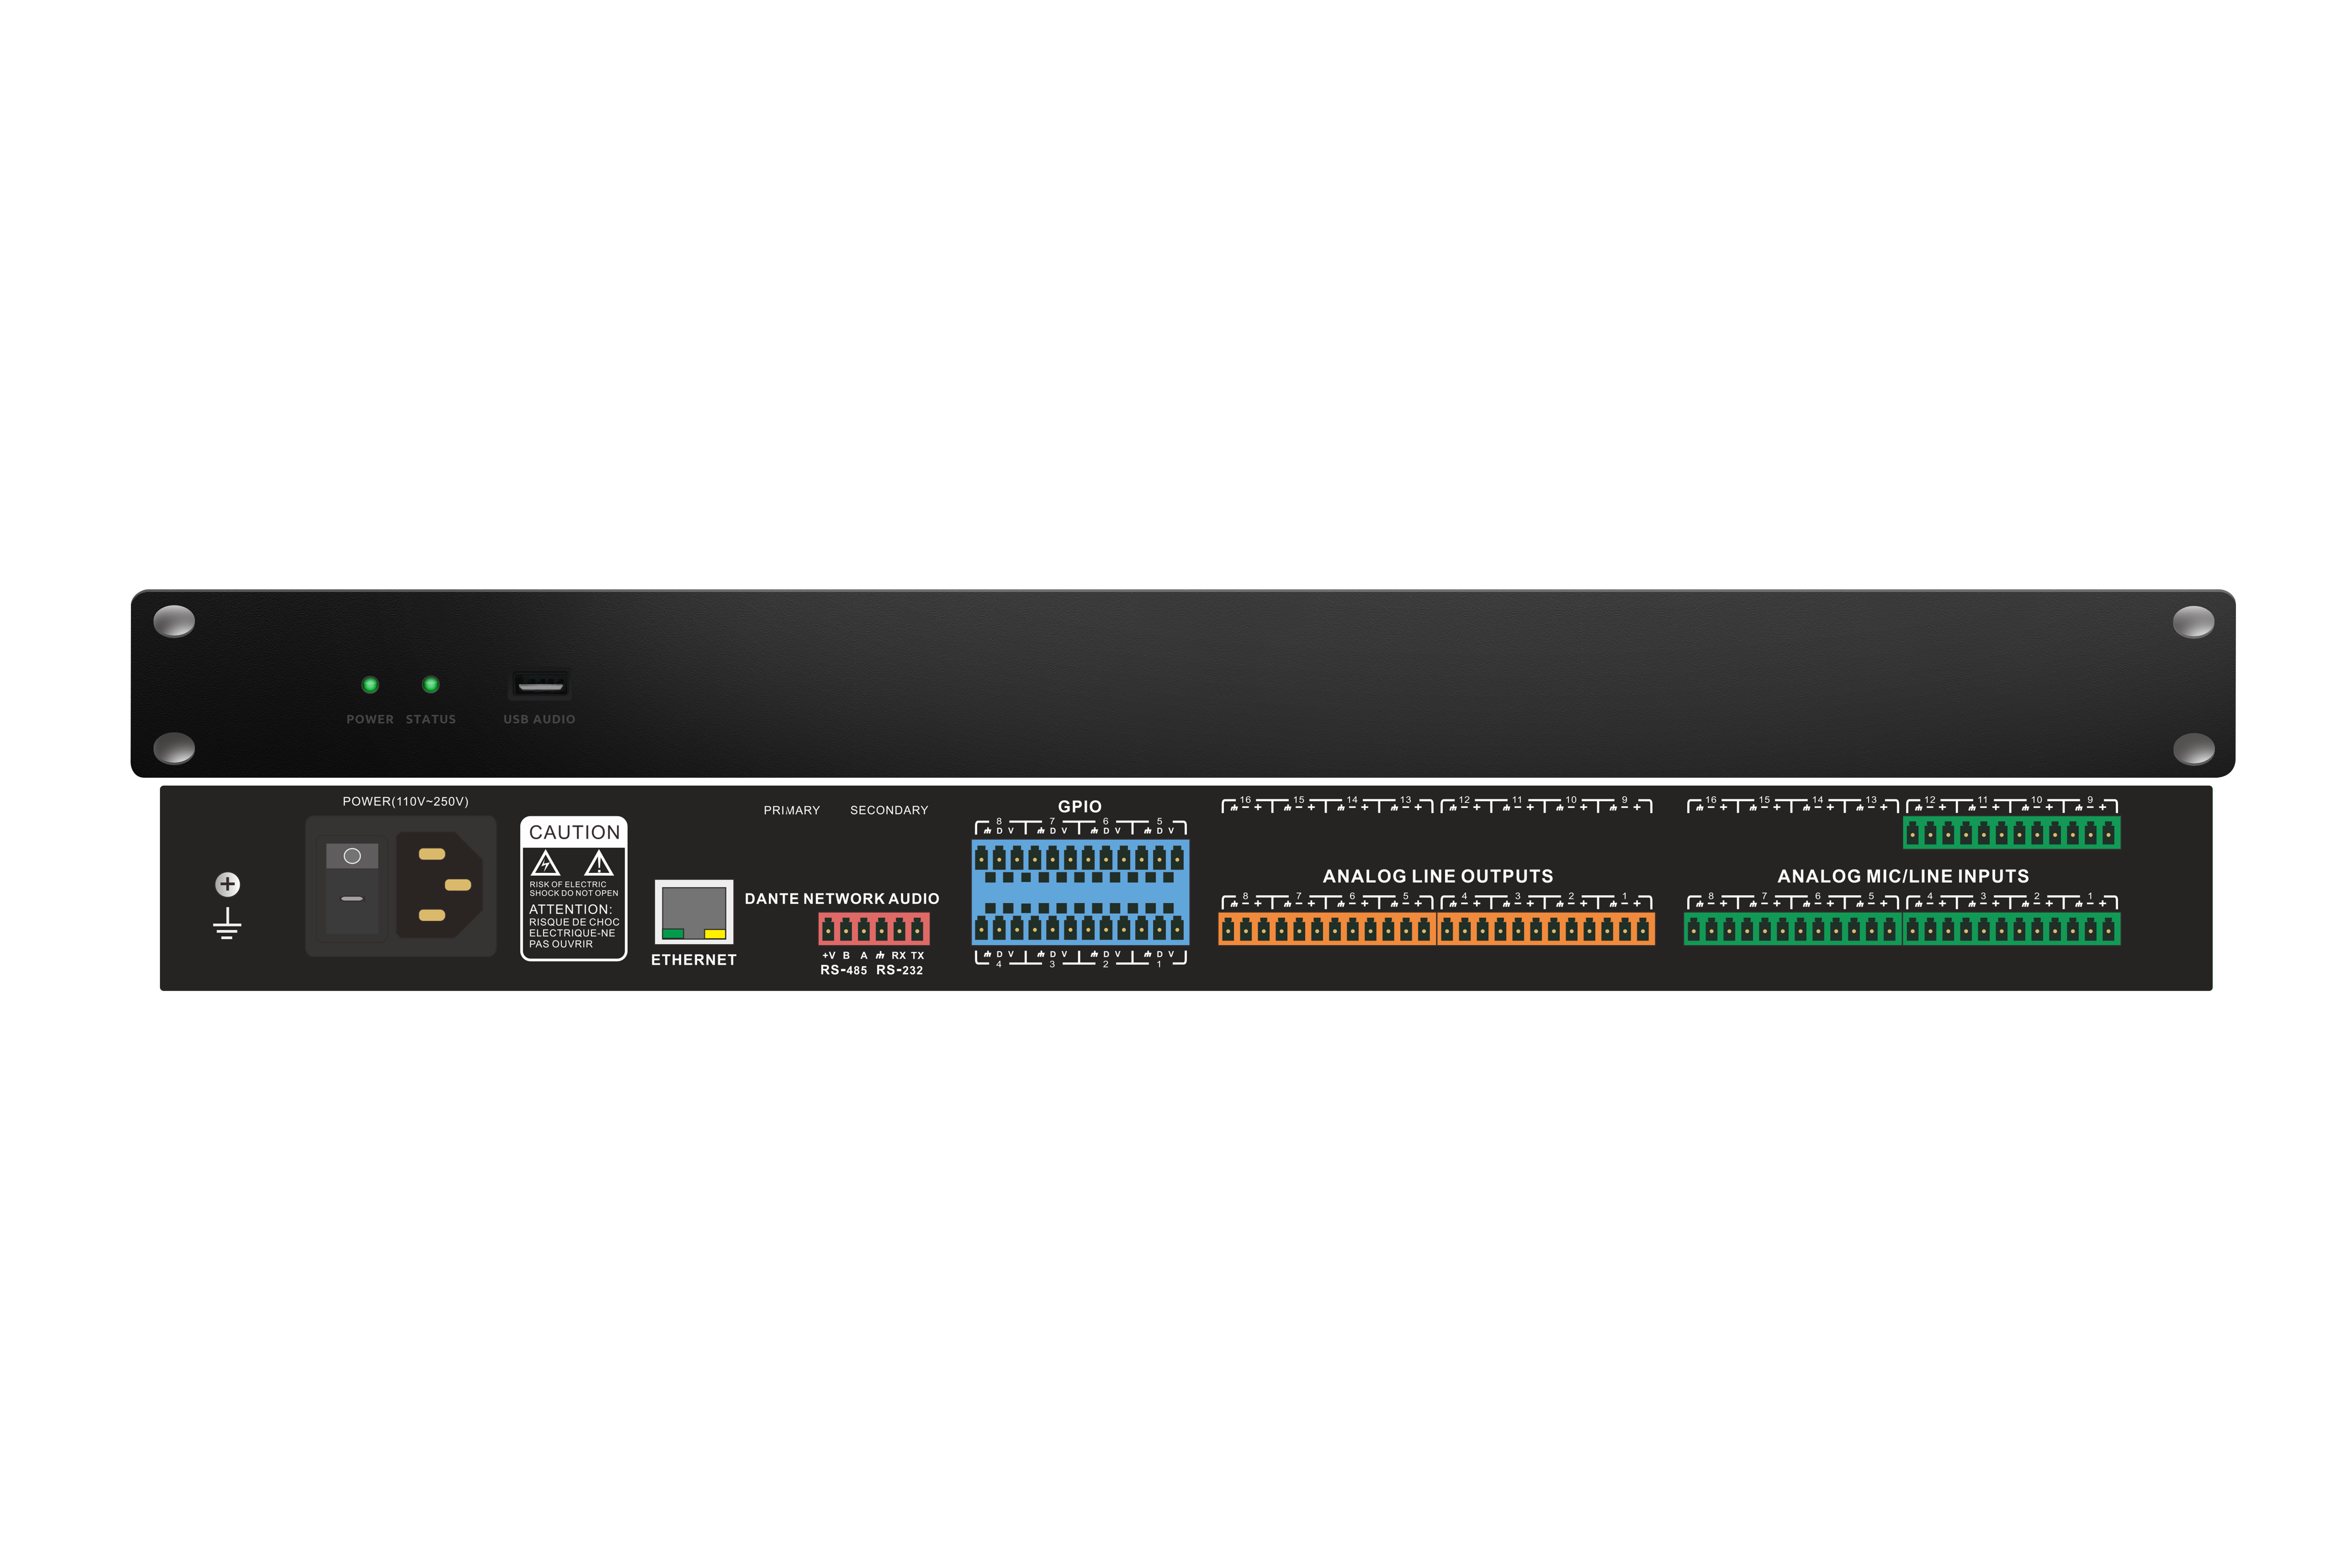The height and width of the screenshot is (1568, 2352).
Task: Click the ANALOG MIC/LINE INPUTS label
Action: [x=1903, y=876]
